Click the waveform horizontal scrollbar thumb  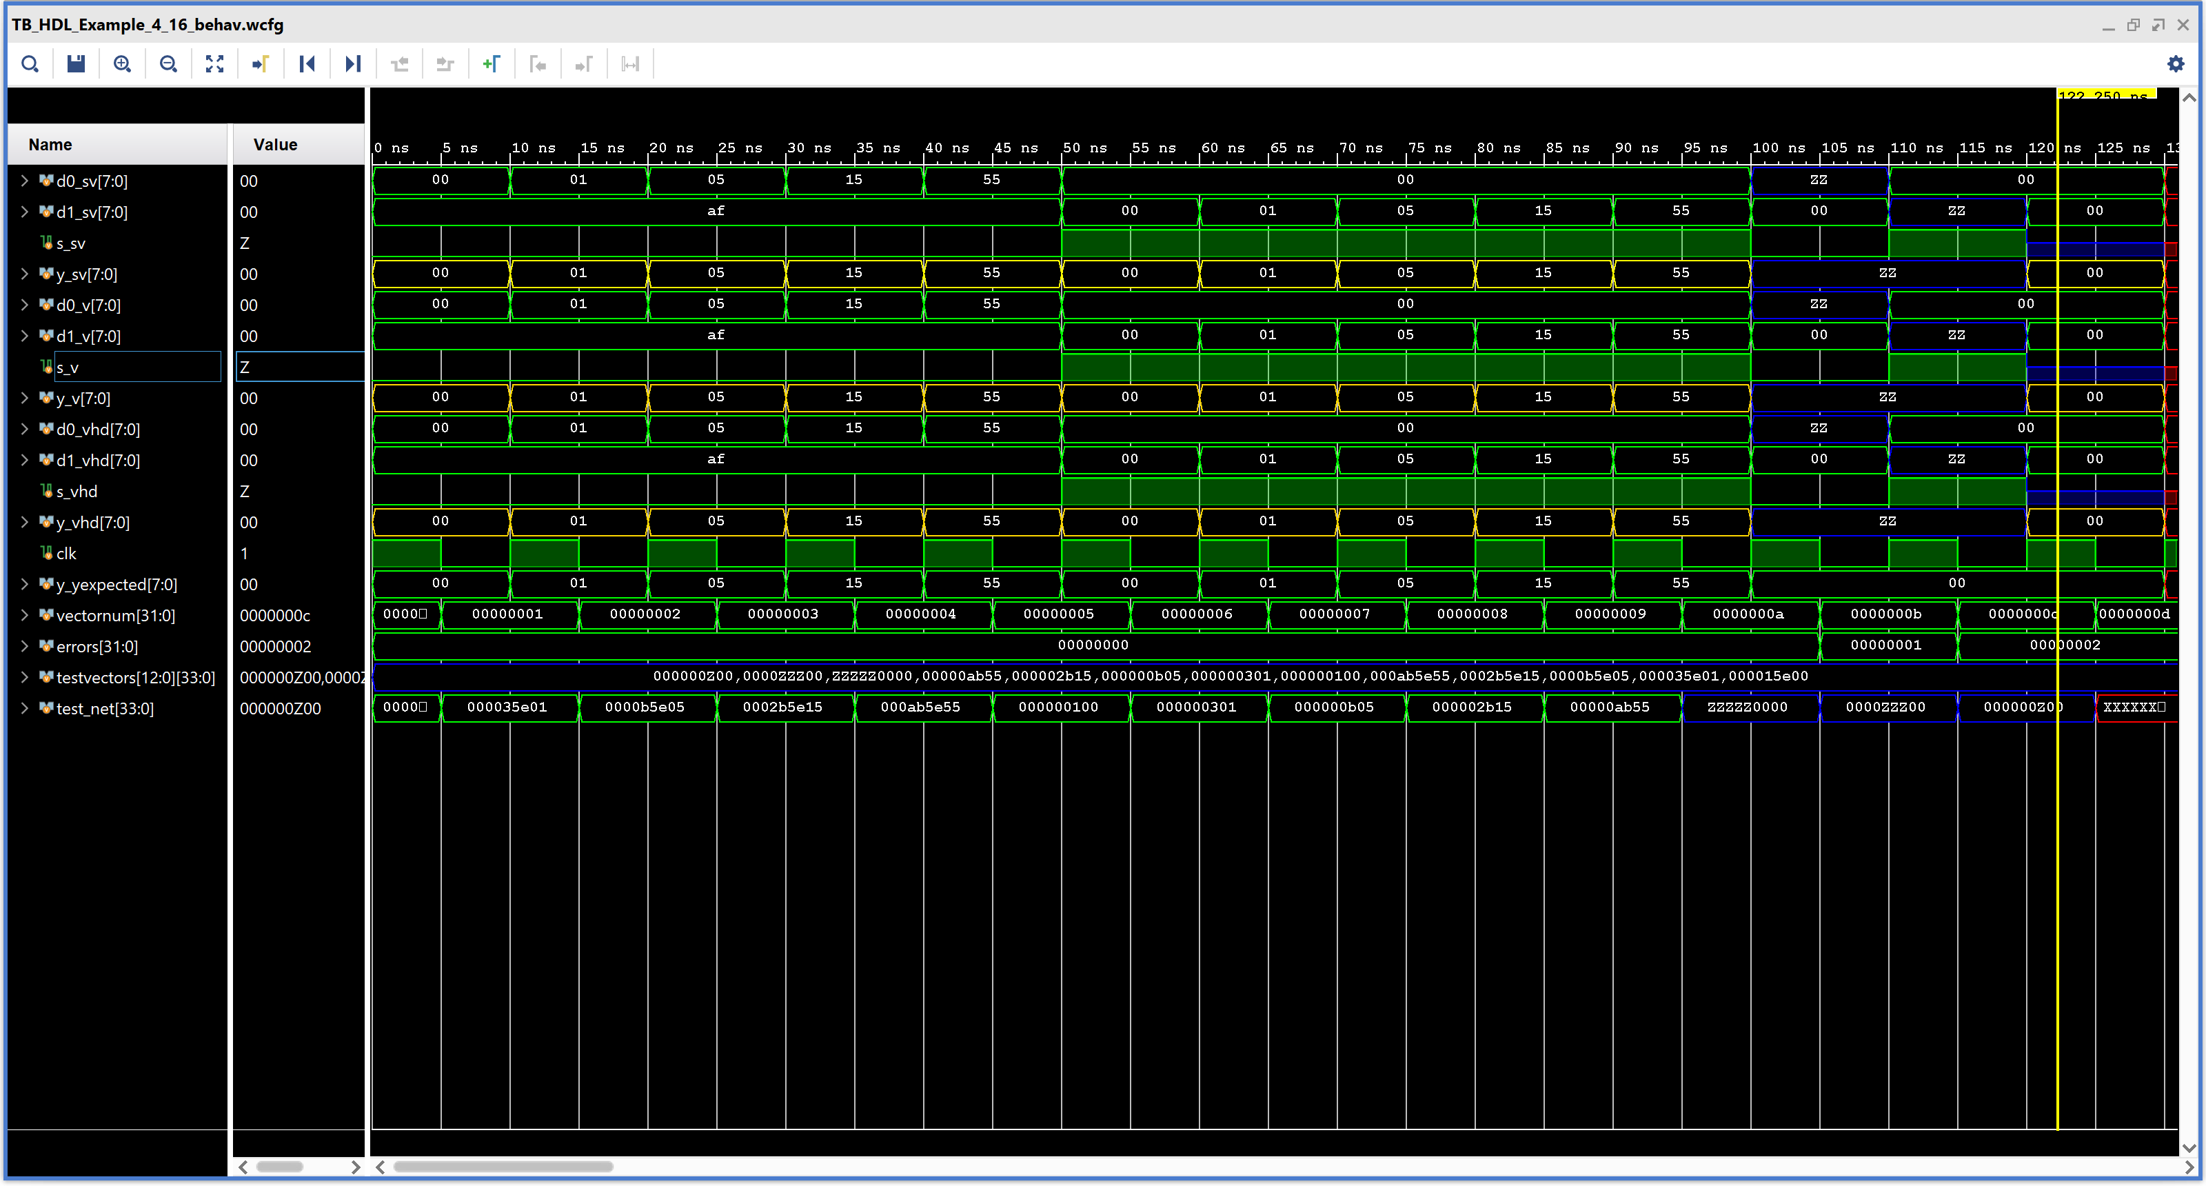pos(503,1166)
